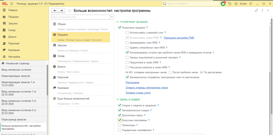Enable Подарочные сертификаты checkbox
Screen dimensions: 273x135
119,130
